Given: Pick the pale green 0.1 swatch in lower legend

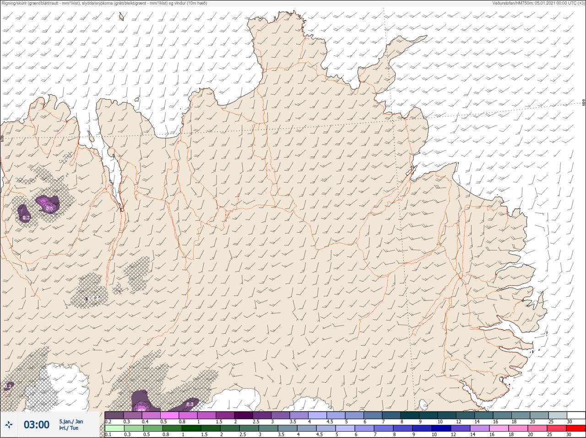Looking at the screenshot, I should [x=114, y=428].
